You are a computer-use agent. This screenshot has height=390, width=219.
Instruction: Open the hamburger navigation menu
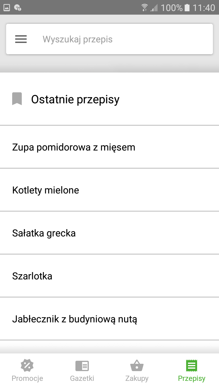click(x=21, y=39)
